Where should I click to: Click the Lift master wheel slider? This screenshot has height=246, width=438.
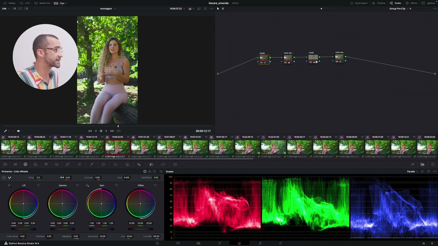click(23, 229)
